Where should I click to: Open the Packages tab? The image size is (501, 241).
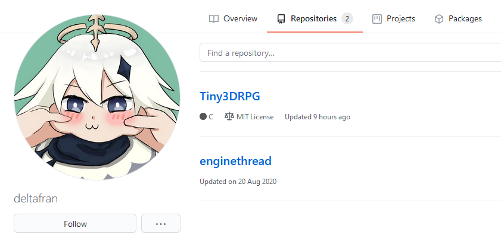tap(458, 19)
